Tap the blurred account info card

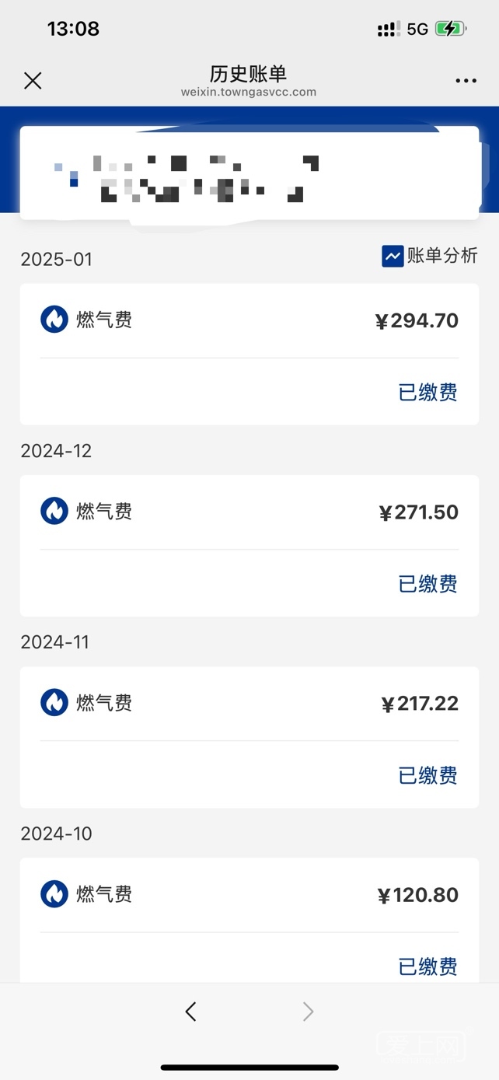[x=249, y=174]
